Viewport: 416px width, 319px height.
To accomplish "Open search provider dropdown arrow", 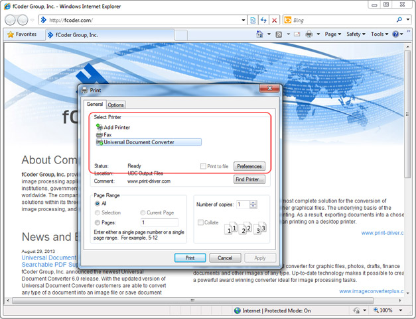I will click(408, 20).
